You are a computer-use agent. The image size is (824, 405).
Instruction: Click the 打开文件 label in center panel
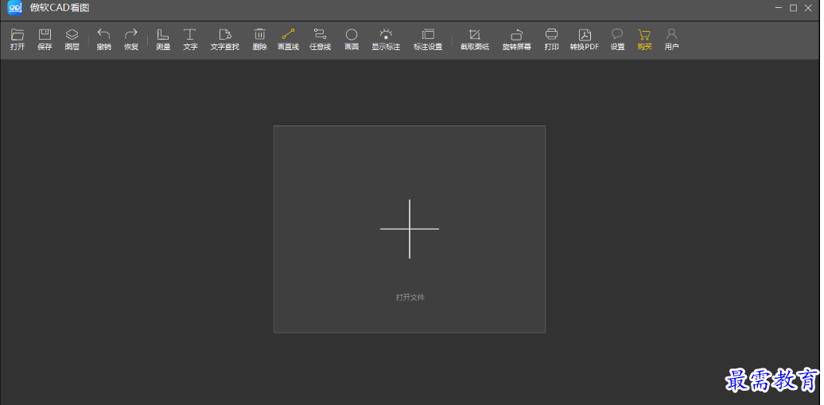point(410,298)
